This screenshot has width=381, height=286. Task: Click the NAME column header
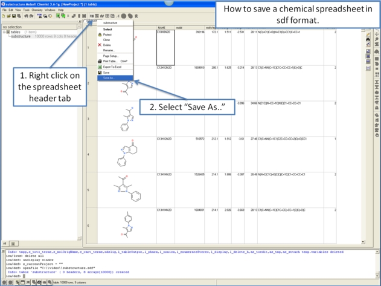(162, 28)
